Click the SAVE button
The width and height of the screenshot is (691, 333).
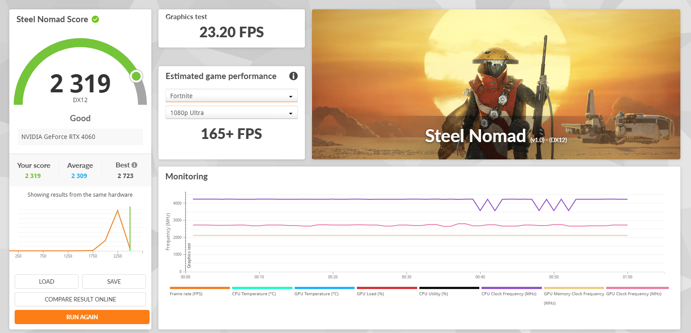114,281
